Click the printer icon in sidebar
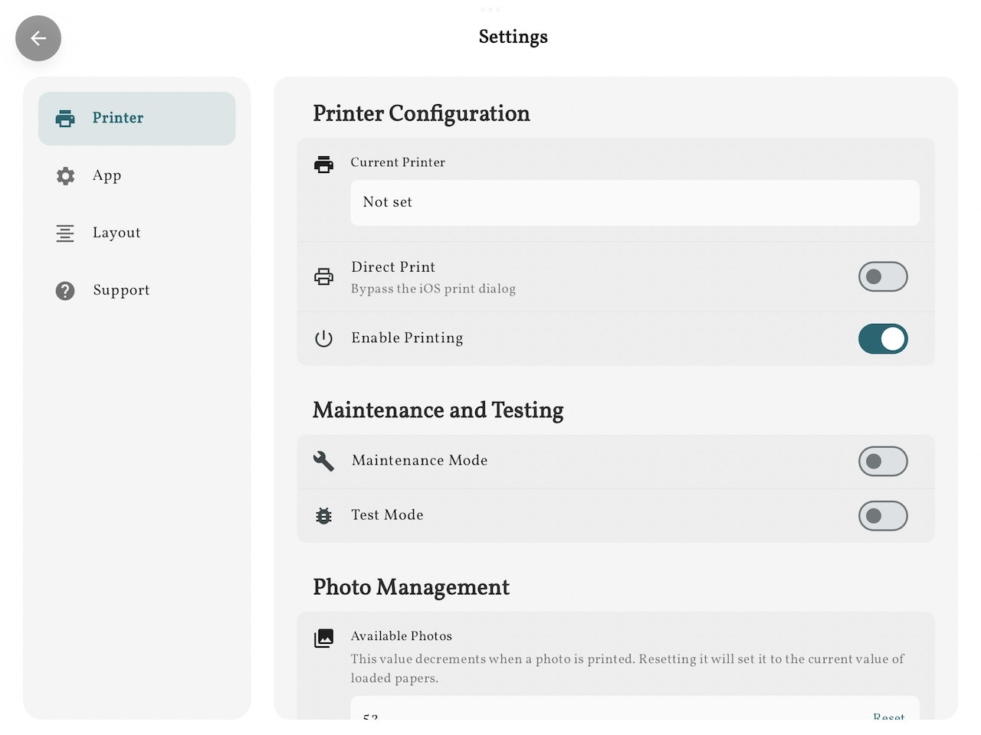Viewport: 981px width, 735px height. click(65, 118)
